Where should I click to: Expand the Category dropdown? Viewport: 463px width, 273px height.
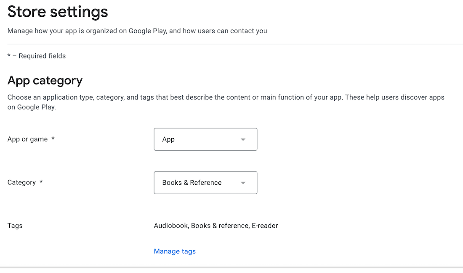(205, 183)
